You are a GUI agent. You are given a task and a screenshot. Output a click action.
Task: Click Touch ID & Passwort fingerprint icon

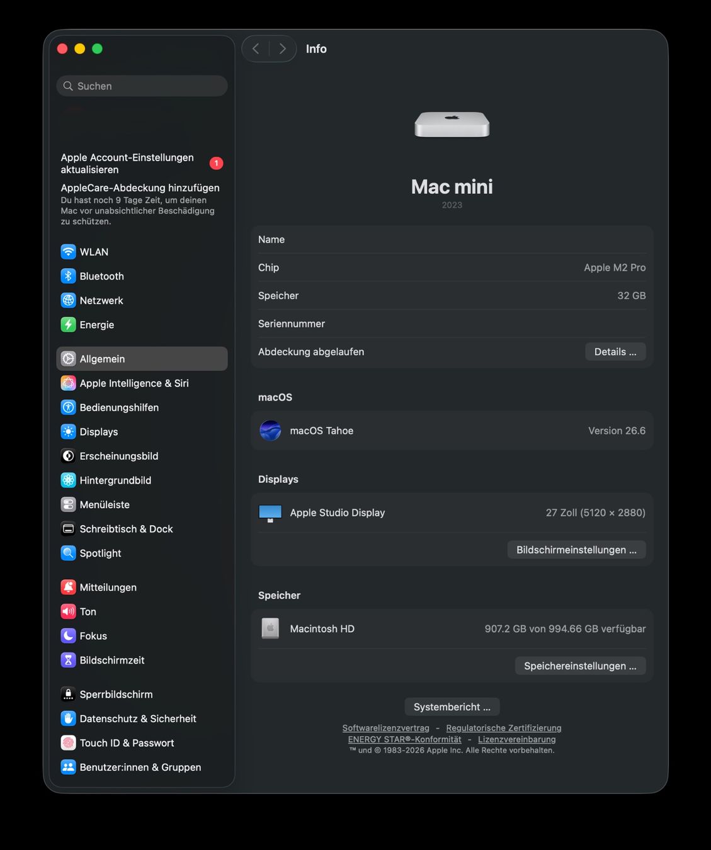tap(68, 743)
